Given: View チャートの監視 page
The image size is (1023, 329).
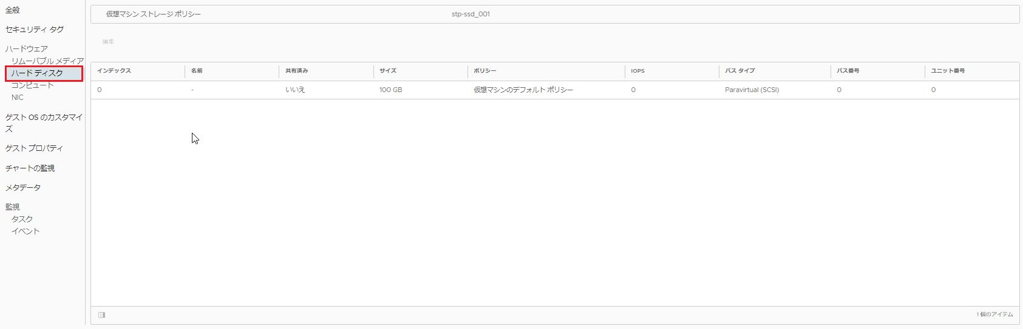Looking at the screenshot, I should [x=30, y=168].
